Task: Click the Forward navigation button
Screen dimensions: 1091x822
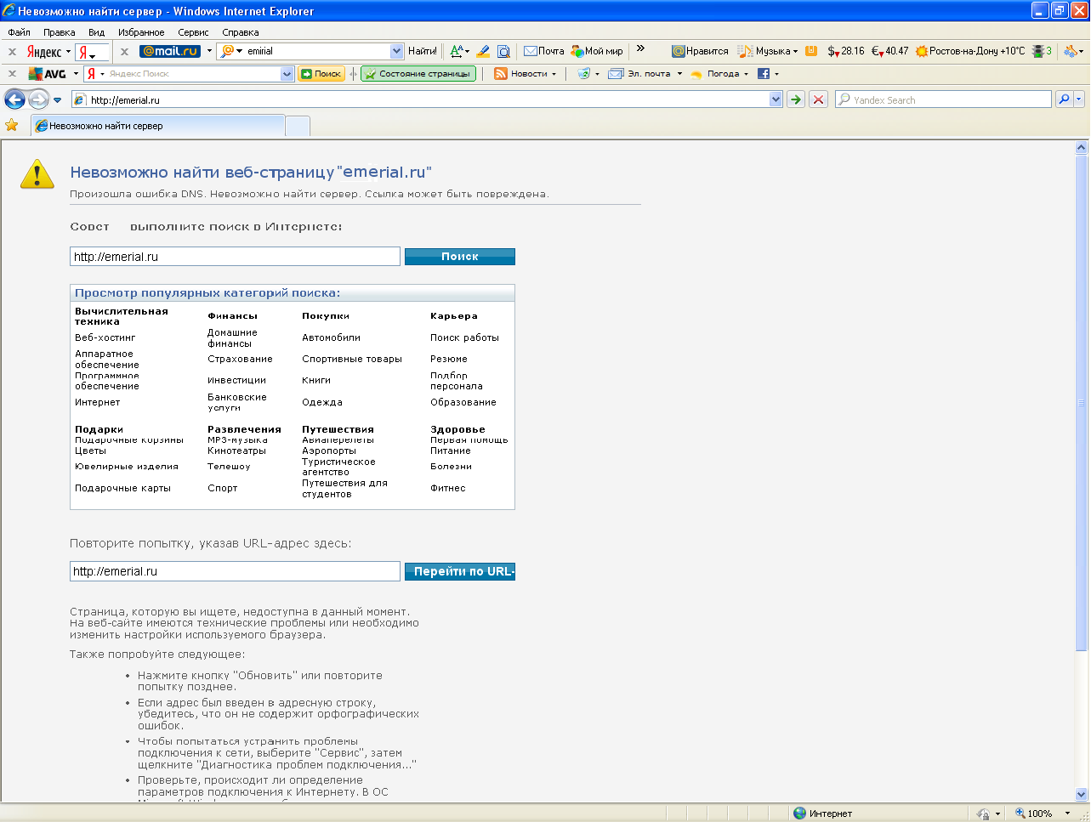Action: coord(38,99)
